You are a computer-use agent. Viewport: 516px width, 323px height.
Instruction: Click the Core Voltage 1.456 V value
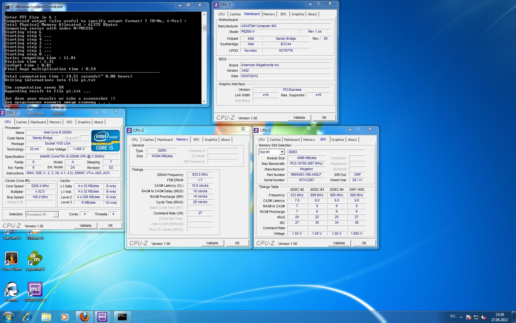pos(79,149)
